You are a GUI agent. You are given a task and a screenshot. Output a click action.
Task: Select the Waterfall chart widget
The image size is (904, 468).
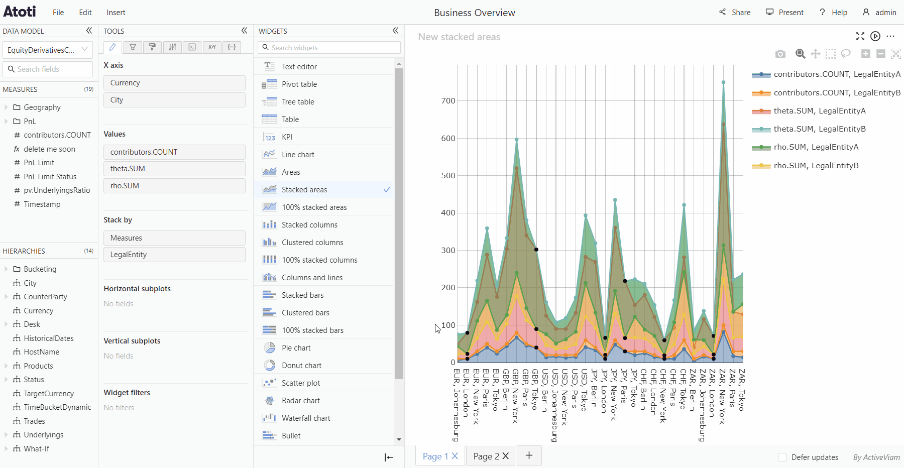pyautogui.click(x=324, y=418)
